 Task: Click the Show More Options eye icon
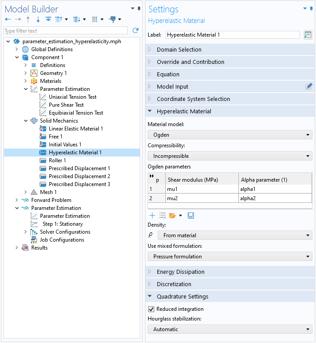(x=48, y=19)
